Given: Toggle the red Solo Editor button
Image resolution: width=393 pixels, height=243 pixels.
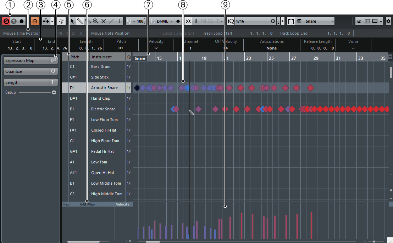Looking at the screenshot, I should [x=6, y=21].
